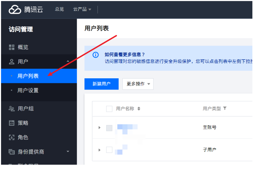Image resolution: width=255 pixels, height=172 pixels.
Task: Open the 云产品 dropdown menu
Action: (x=82, y=9)
